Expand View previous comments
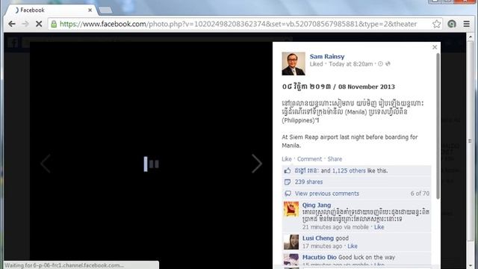 pyautogui.click(x=327, y=194)
